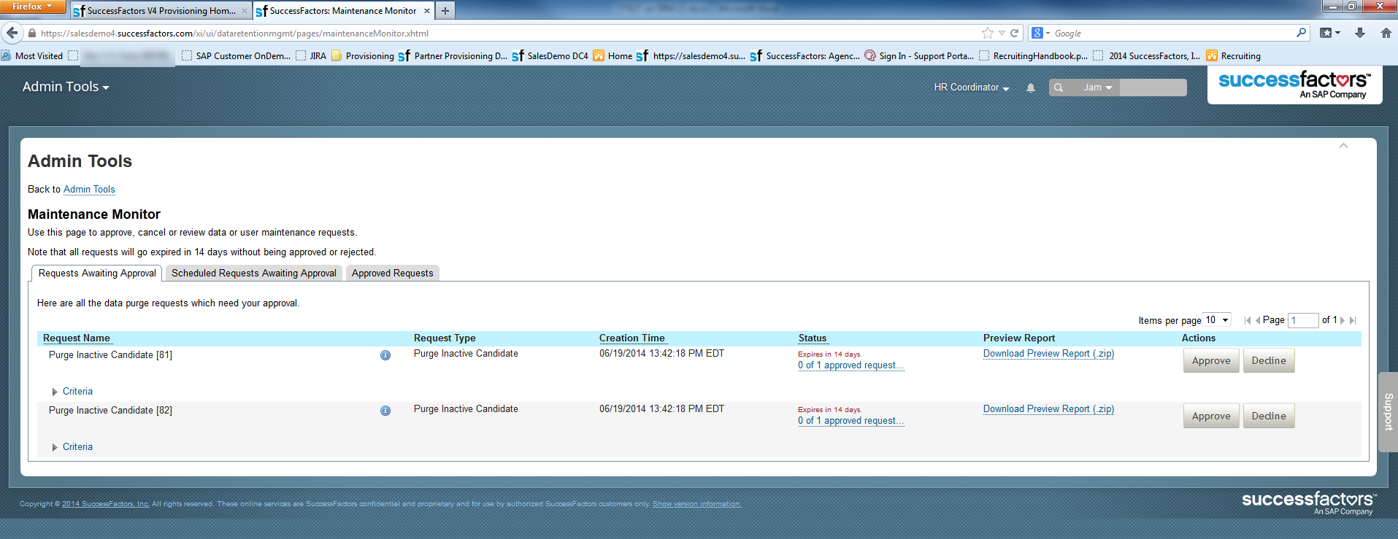Sort by Request Name column header
1398x539 pixels.
[x=77, y=338]
